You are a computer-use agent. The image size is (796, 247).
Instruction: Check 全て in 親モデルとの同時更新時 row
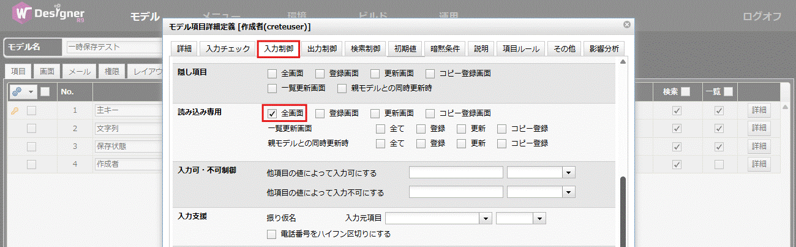pyautogui.click(x=380, y=143)
